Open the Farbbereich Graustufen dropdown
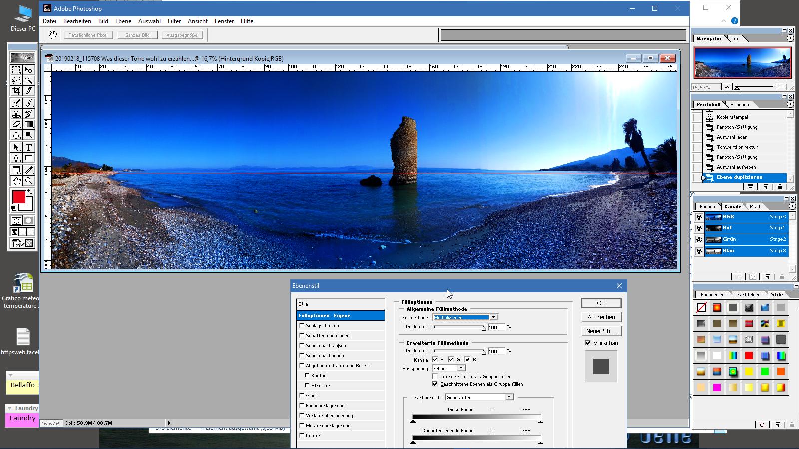Screen dimensions: 799x449 click(509, 397)
